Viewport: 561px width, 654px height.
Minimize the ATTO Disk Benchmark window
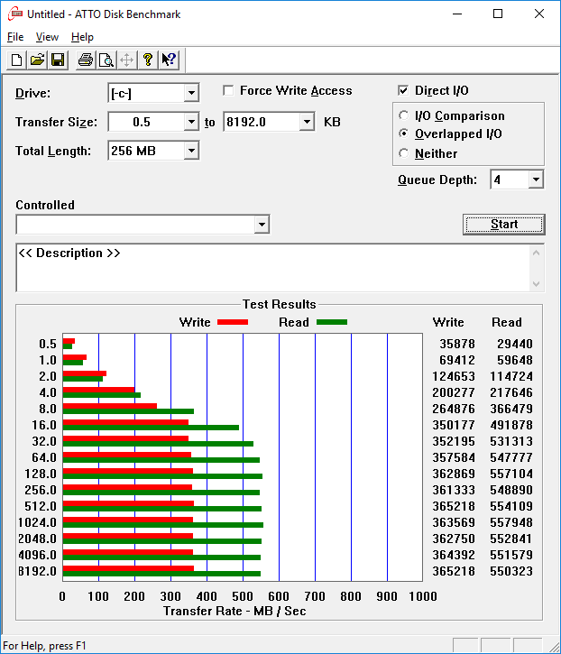coord(457,14)
